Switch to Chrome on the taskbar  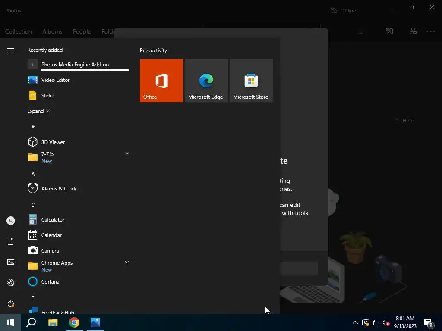point(74,322)
